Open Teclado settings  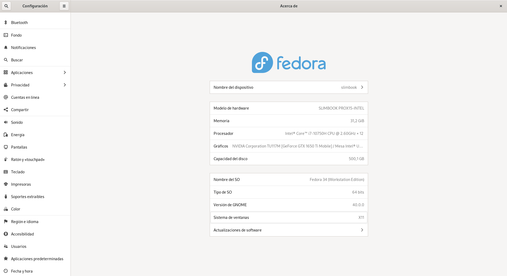pyautogui.click(x=35, y=172)
